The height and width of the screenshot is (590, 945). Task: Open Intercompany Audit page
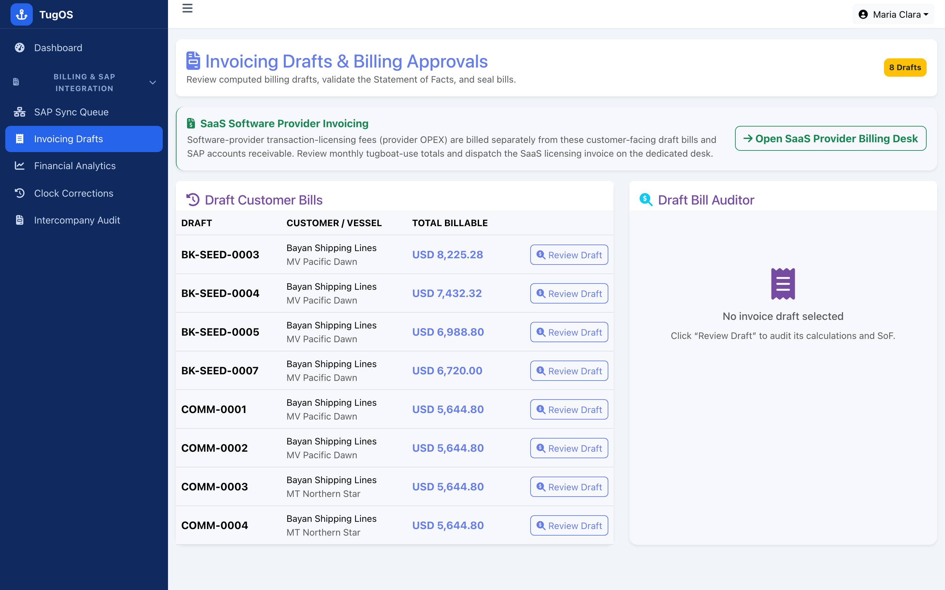84,220
